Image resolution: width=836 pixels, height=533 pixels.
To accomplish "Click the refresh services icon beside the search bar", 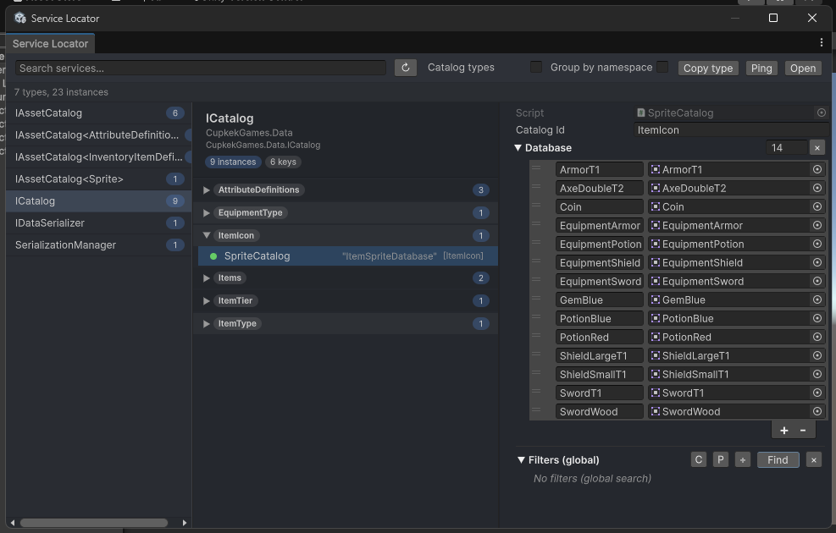I will click(x=405, y=68).
